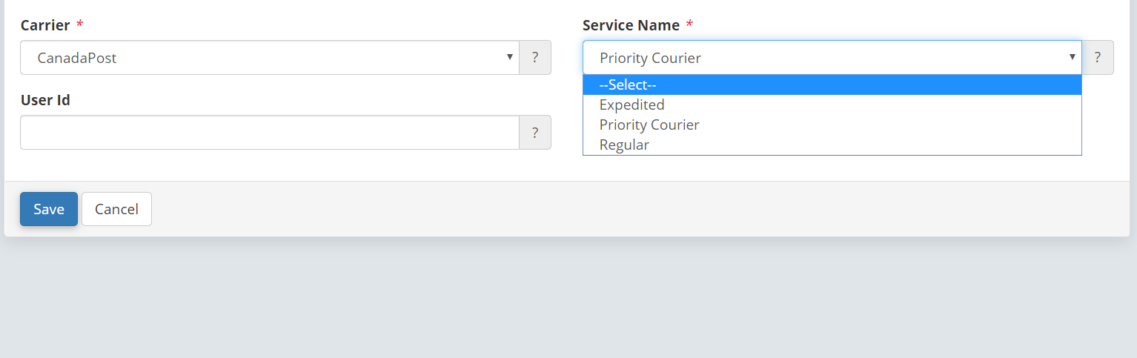Pick Priority Courier in the open list
Screen dimensions: 1137x358
(x=832, y=125)
